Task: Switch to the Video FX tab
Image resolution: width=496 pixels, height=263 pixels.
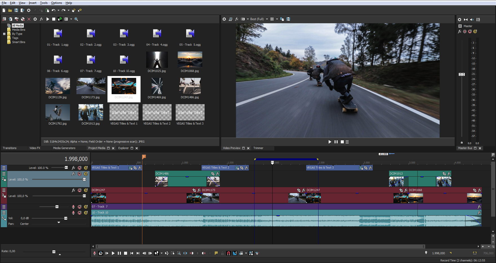Action: [x=35, y=148]
